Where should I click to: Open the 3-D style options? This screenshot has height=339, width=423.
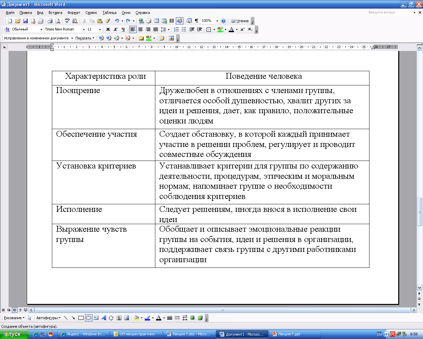click(200, 318)
